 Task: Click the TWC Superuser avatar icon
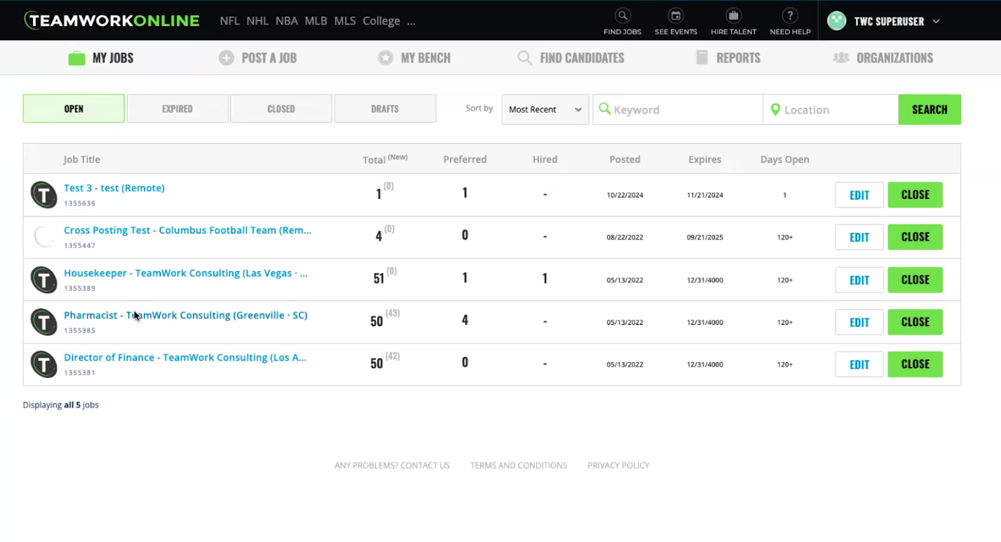pos(836,21)
